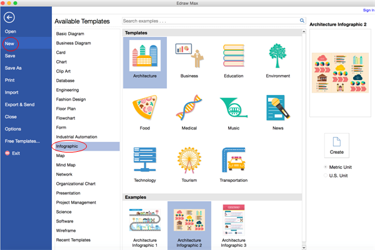The height and width of the screenshot is (250, 375).
Task: Choose the Network category
Action: click(64, 174)
